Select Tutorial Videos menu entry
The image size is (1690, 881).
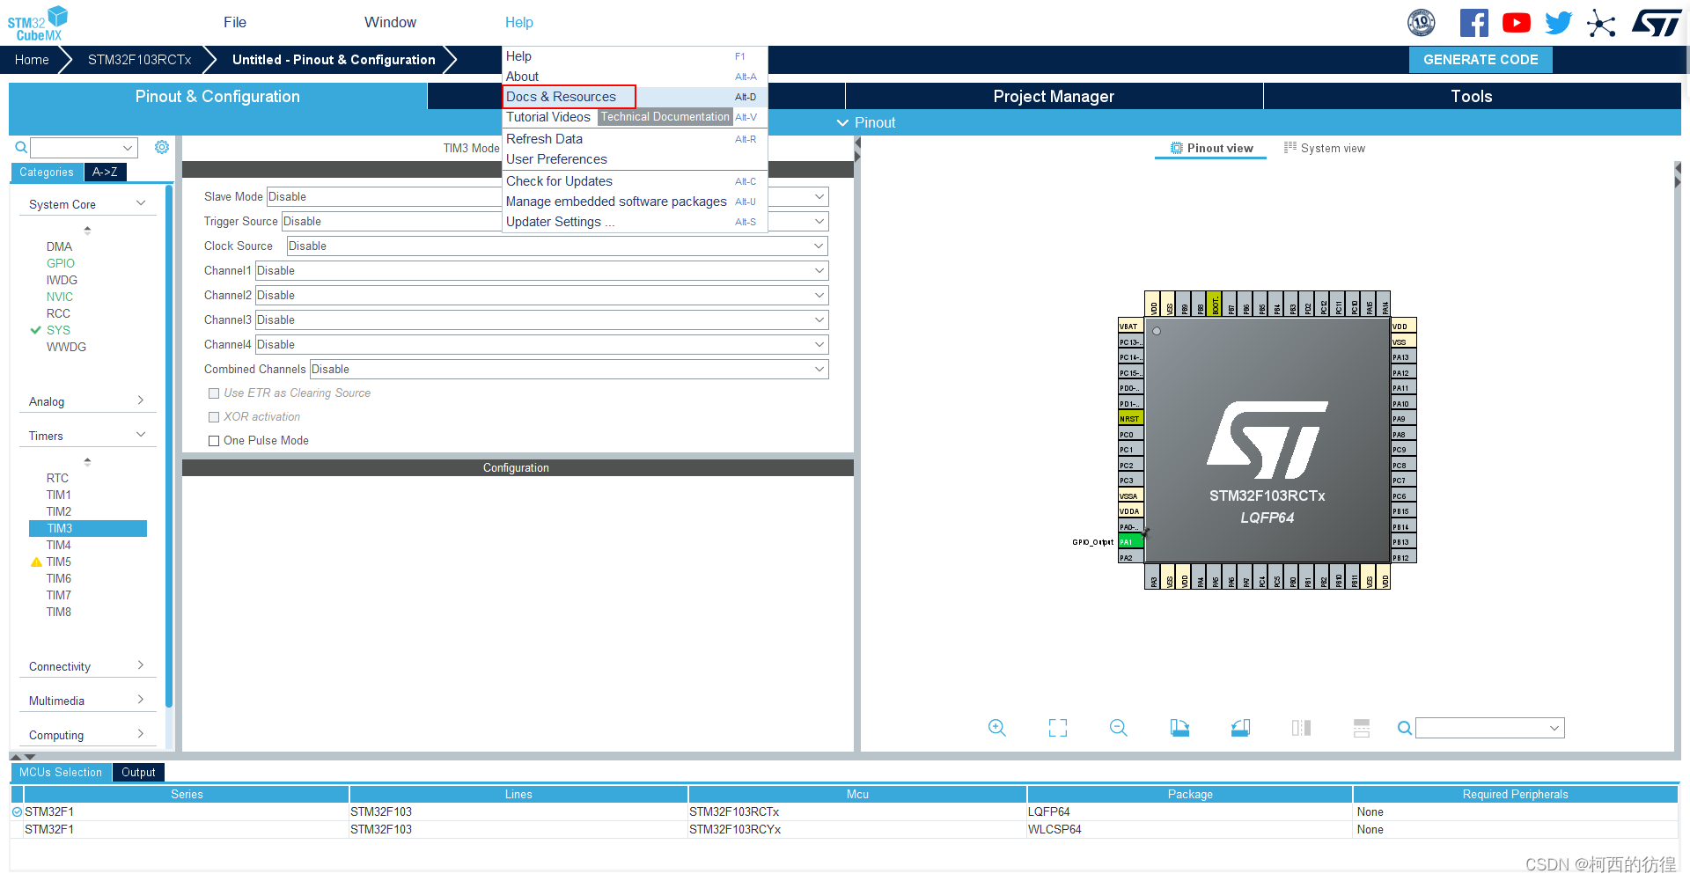click(x=548, y=117)
